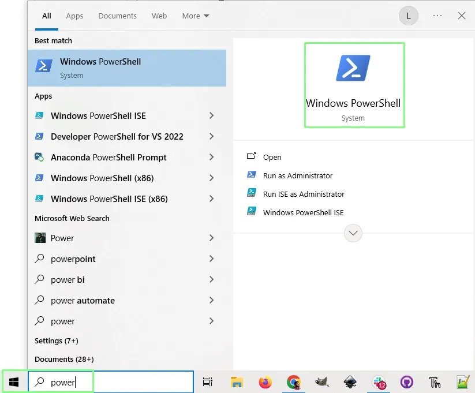The height and width of the screenshot is (393, 475).
Task: Switch to the Web search tab
Action: click(x=159, y=16)
